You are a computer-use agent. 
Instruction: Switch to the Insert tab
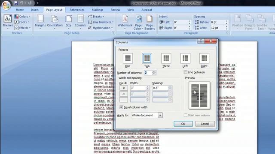34,10
